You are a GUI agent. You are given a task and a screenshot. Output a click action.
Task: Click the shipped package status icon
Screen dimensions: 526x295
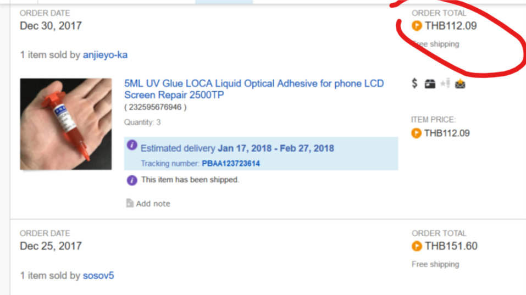pos(430,84)
